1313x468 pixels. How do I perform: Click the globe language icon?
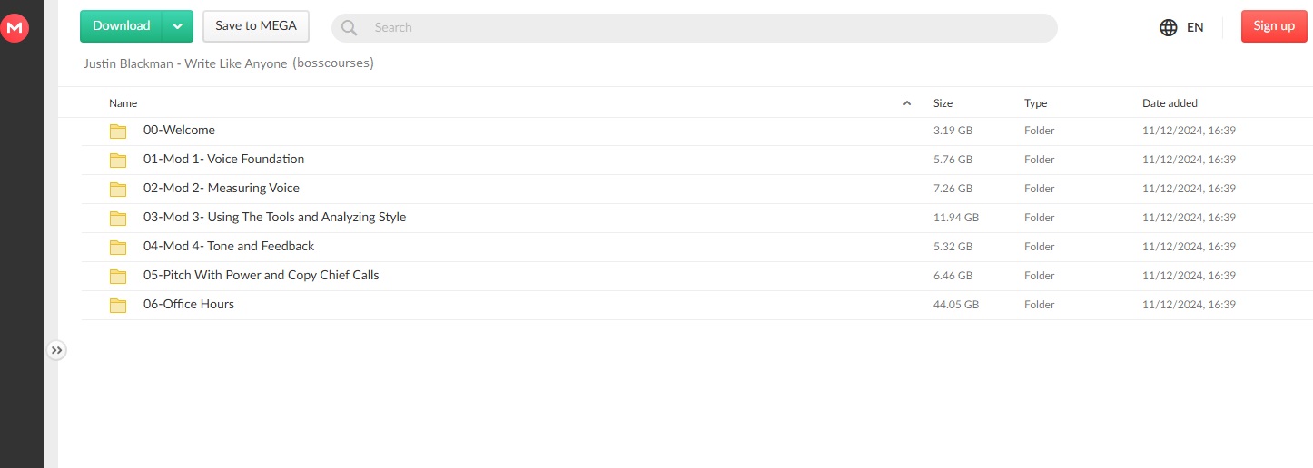(1169, 27)
